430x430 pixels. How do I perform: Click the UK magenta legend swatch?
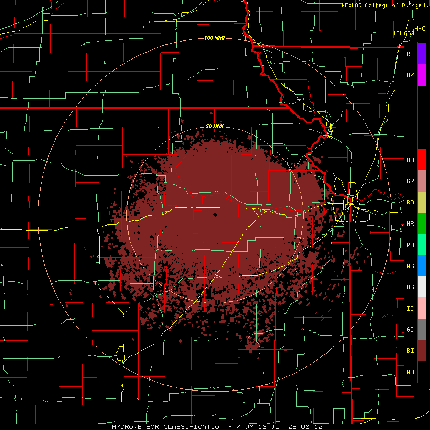(422, 75)
